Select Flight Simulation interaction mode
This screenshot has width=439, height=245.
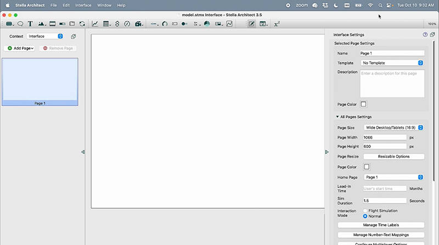[x=365, y=210]
